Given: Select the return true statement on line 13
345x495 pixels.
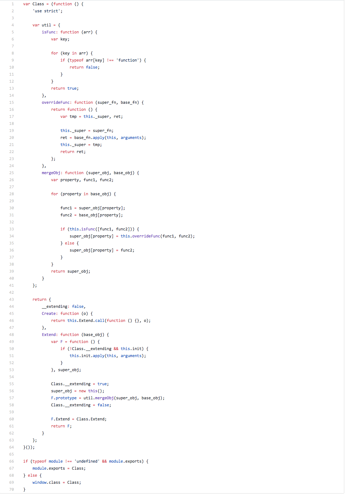Looking at the screenshot, I should (64, 88).
